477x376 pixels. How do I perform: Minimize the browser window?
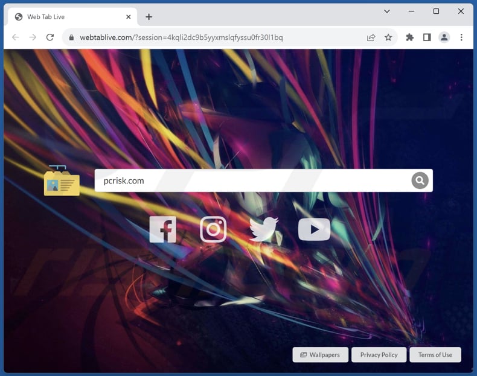pyautogui.click(x=411, y=11)
